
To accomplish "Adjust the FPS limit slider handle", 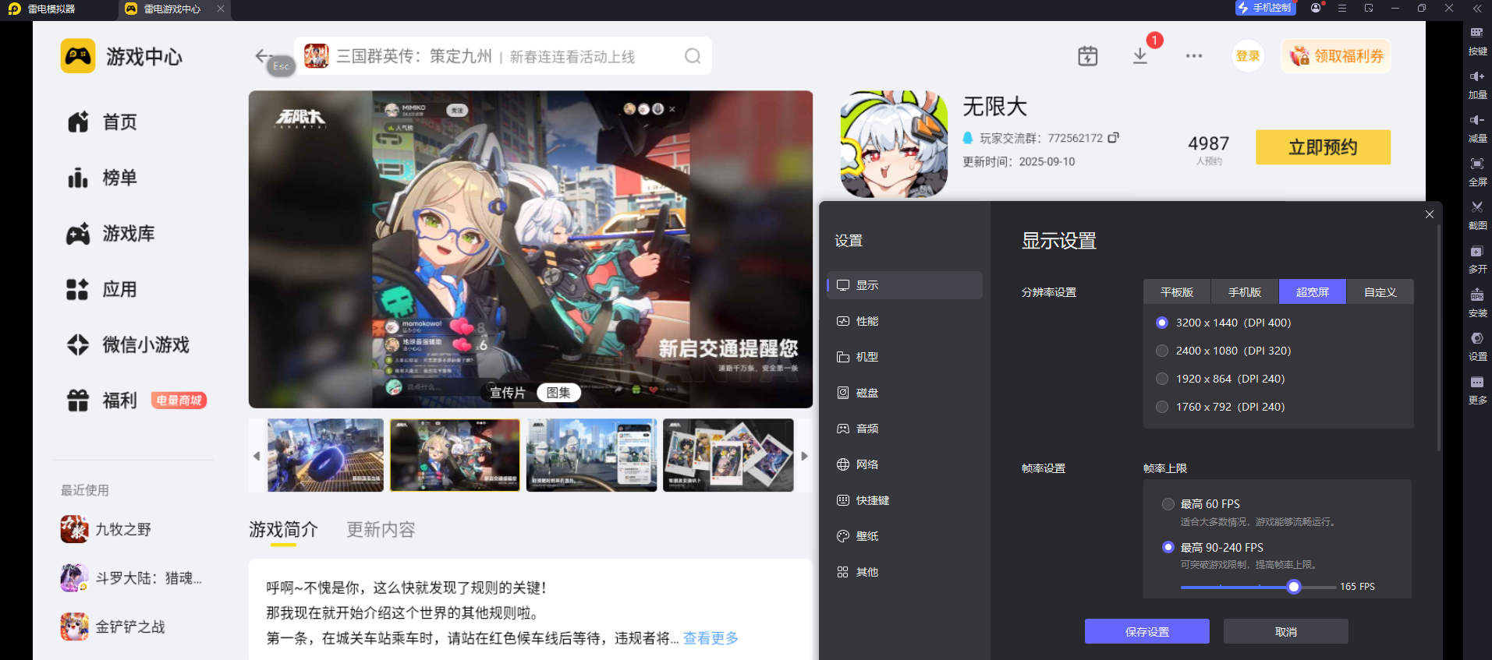I will click(x=1294, y=587).
